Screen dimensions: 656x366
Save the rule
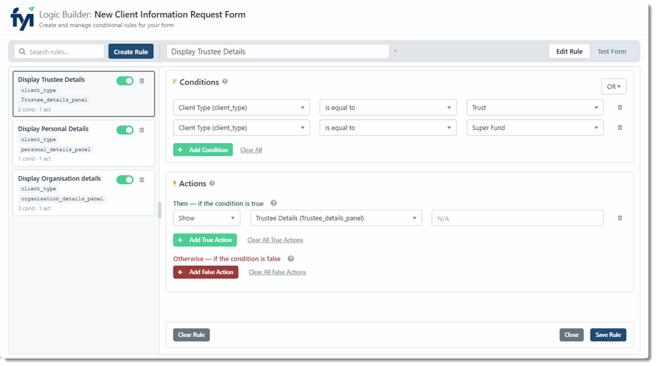click(608, 335)
